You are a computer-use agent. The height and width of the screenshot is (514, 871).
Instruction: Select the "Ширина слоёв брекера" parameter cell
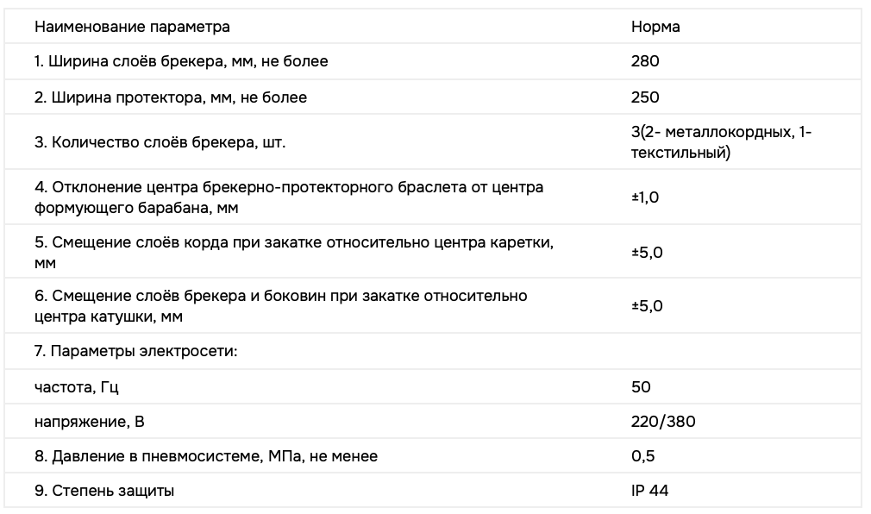point(181,61)
